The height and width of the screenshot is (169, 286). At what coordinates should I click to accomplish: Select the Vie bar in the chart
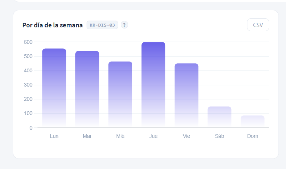pyautogui.click(x=186, y=96)
